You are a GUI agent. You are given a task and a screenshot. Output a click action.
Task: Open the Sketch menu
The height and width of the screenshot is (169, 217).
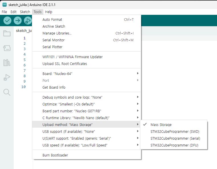tap(25, 12)
